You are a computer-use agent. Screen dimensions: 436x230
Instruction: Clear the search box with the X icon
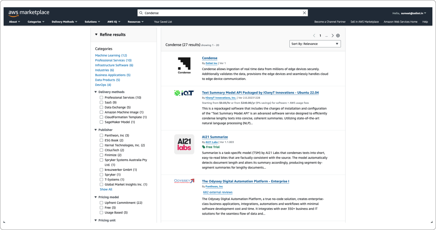[304, 13]
